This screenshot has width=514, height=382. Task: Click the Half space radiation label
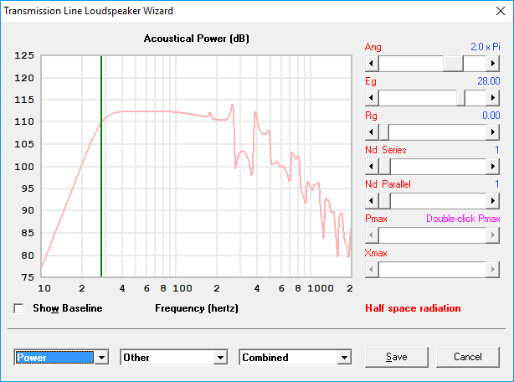(413, 308)
